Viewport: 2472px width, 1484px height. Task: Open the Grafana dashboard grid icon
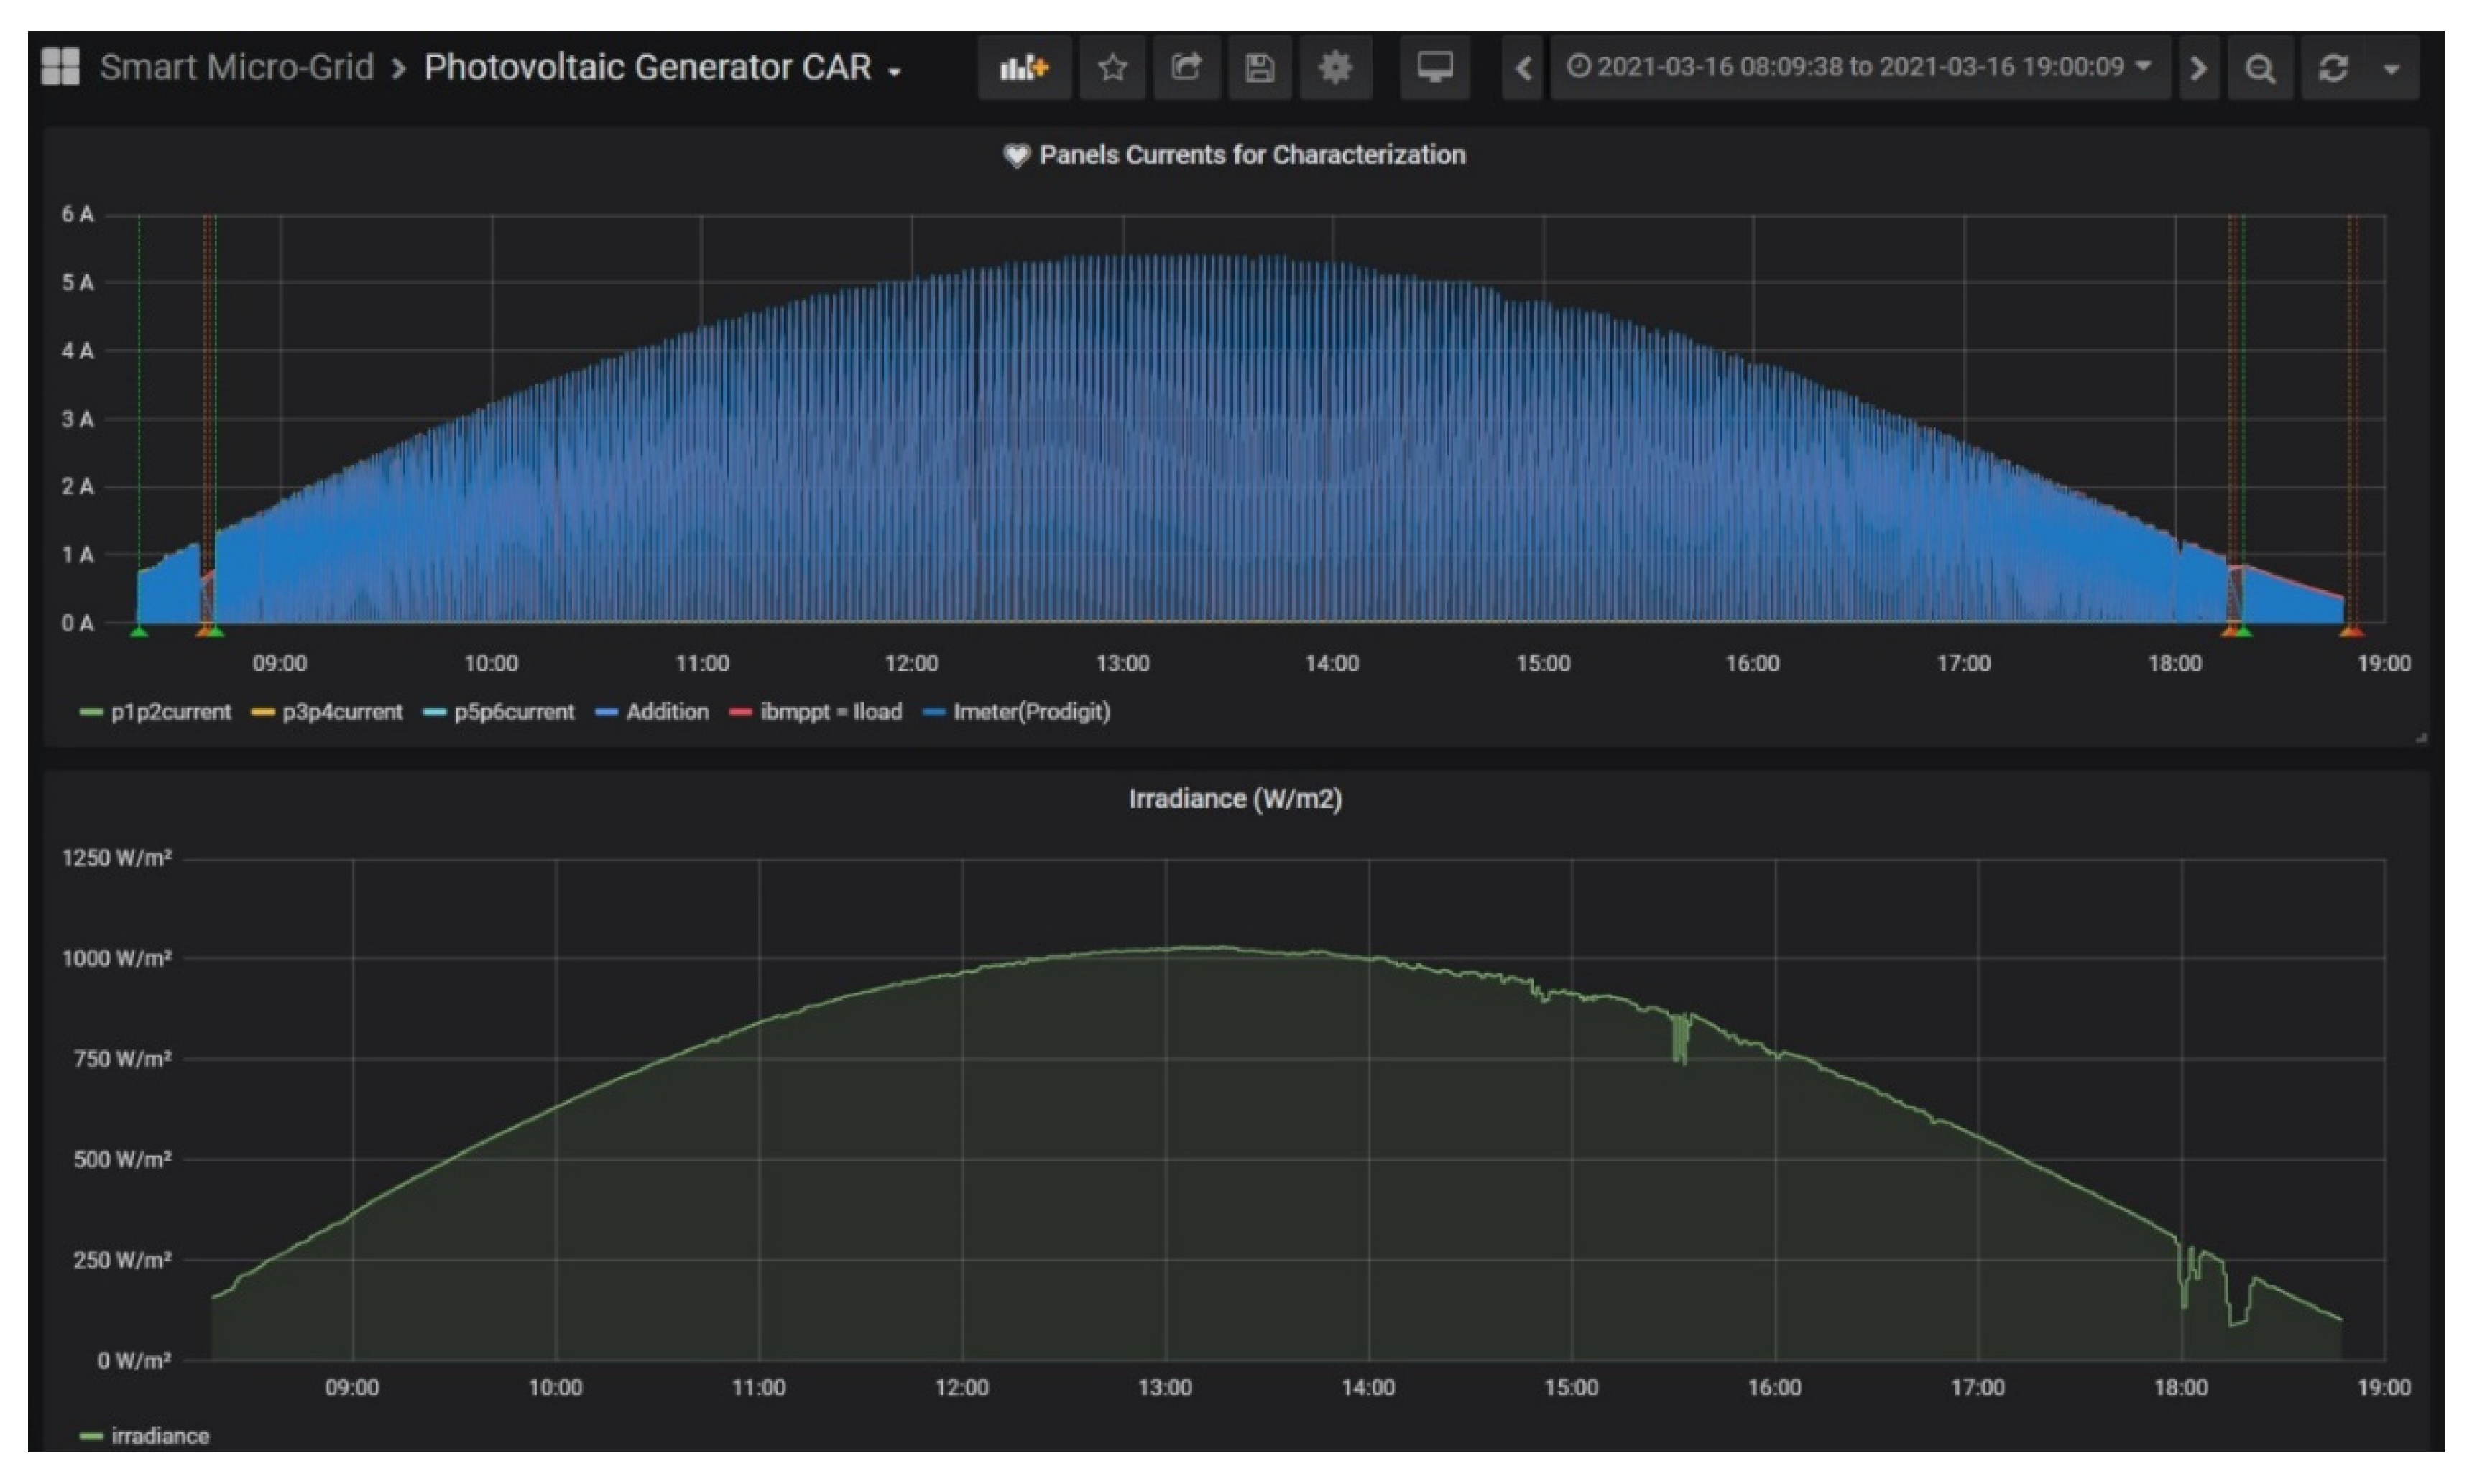click(x=60, y=67)
